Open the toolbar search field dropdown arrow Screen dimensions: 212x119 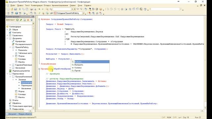(x=72, y=9)
